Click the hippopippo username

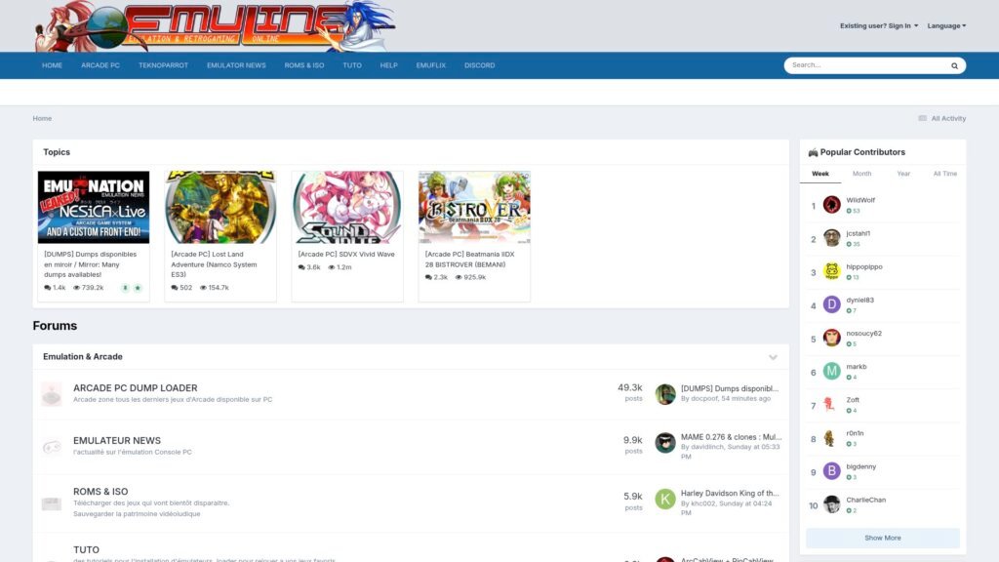(864, 267)
